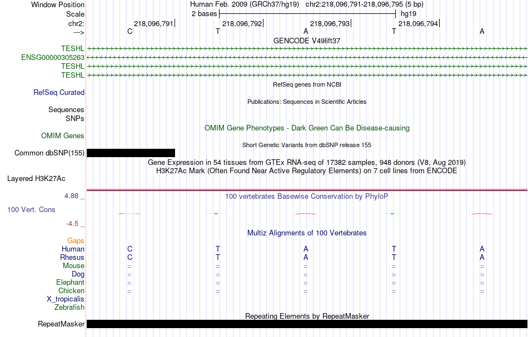The width and height of the screenshot is (528, 337).
Task: Click the Common dbSNP(155) label
Action: coord(49,153)
